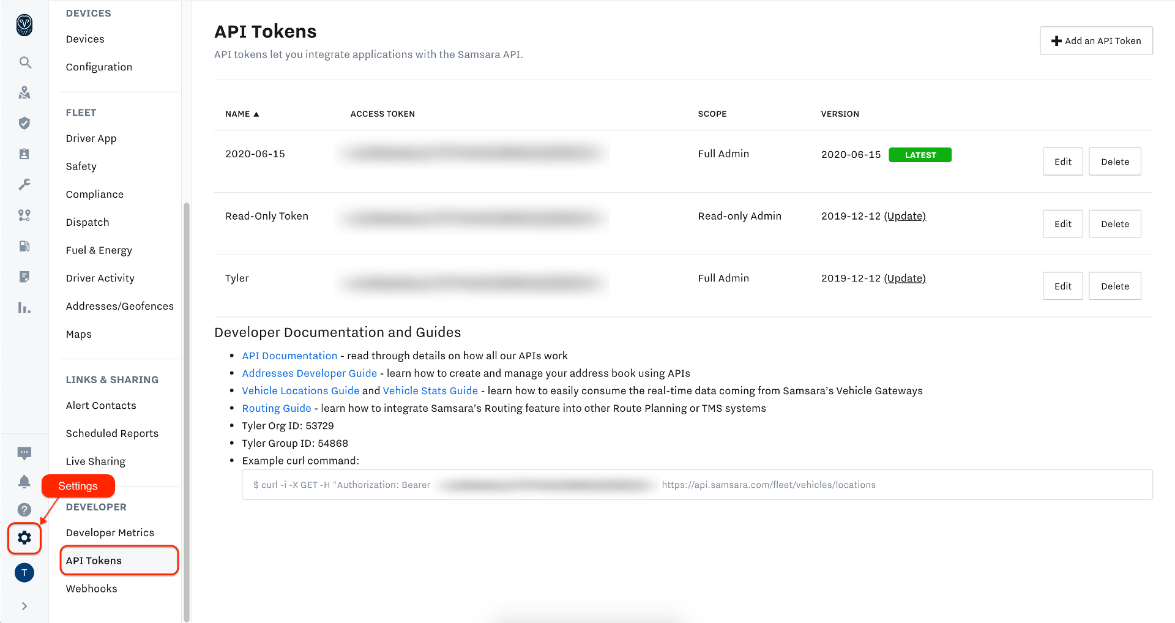Screen dimensions: 1175x623
Task: Click Update link for Read-Only Token version
Action: 905,216
